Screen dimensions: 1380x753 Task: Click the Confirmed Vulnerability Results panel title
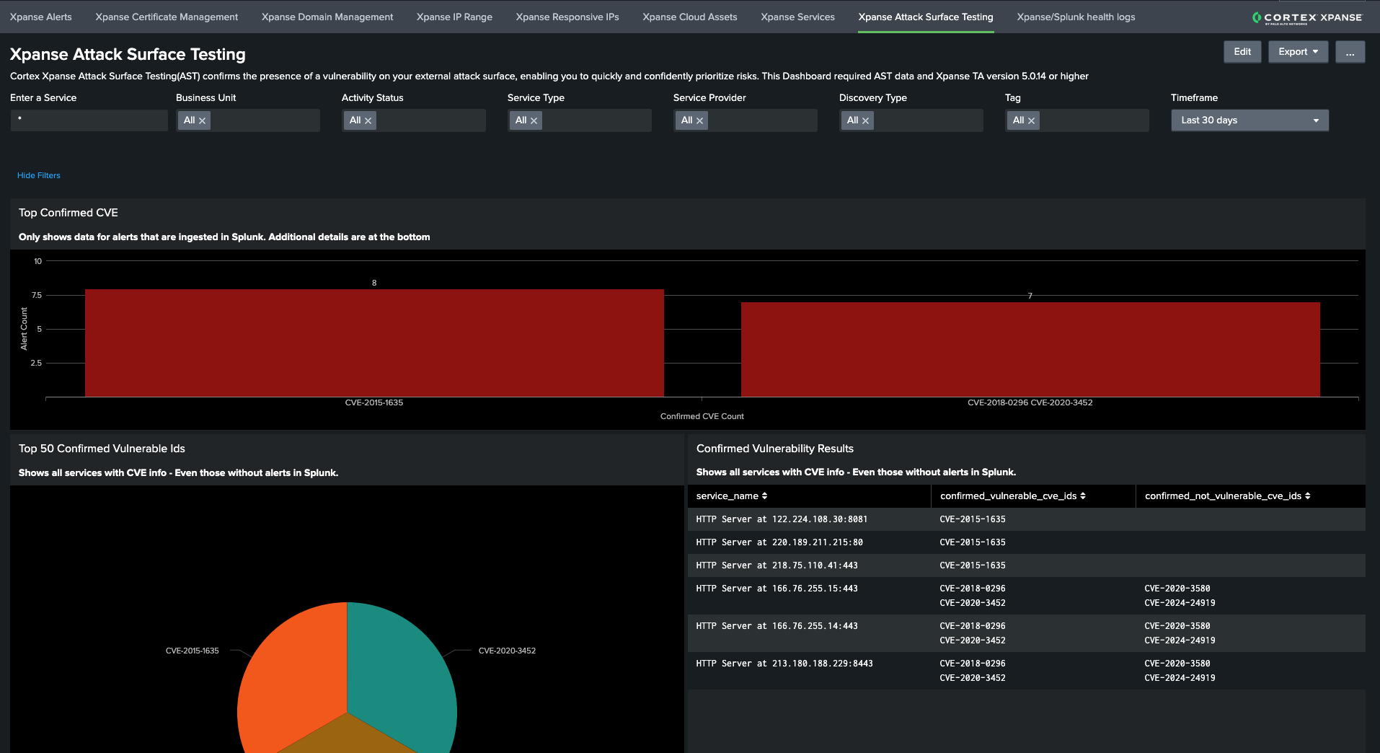775,449
